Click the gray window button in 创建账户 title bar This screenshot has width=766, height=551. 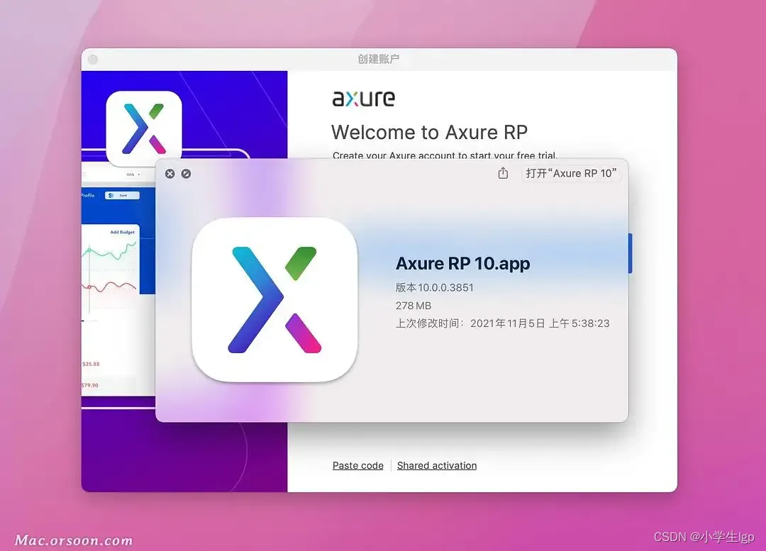point(93,60)
